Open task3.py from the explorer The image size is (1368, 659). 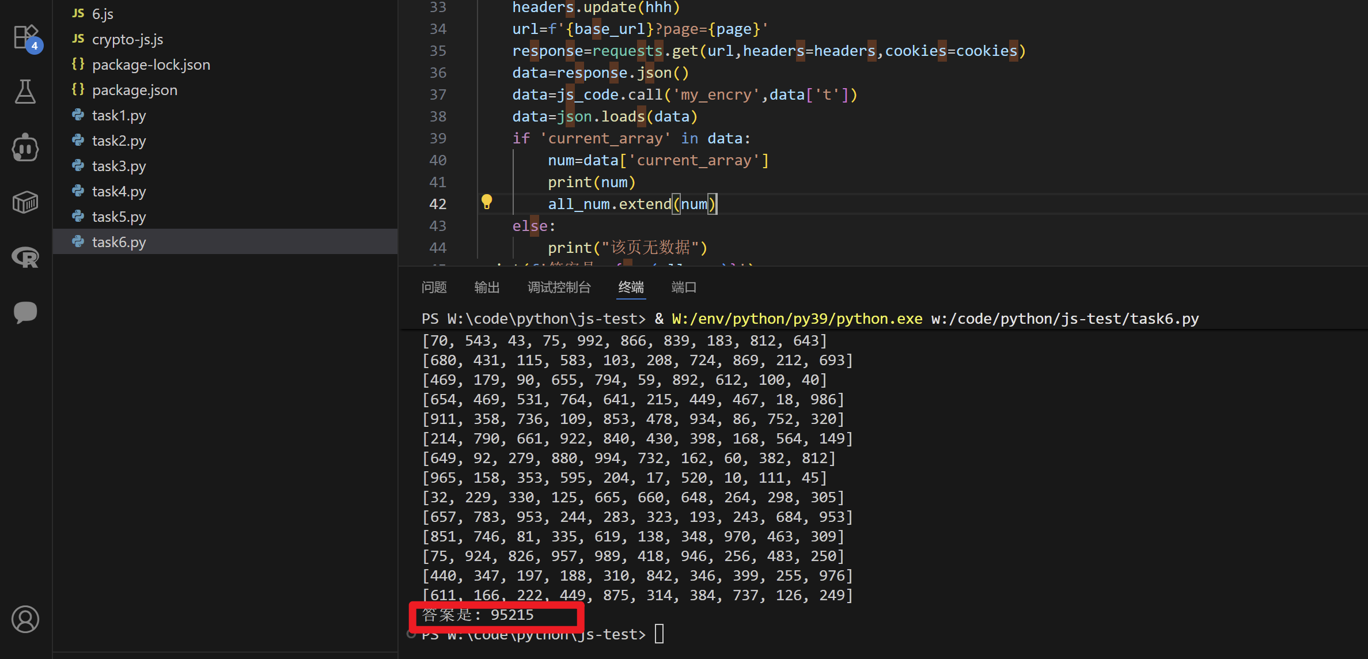(119, 166)
